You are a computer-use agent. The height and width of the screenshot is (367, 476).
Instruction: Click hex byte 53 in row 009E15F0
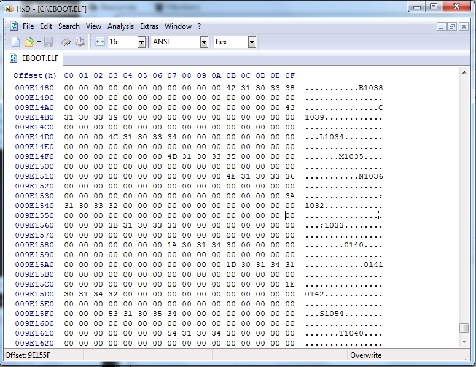pos(113,314)
